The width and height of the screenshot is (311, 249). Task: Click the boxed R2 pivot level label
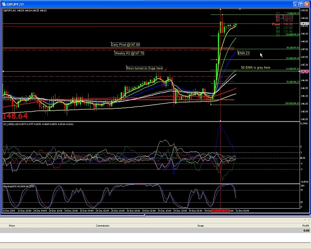(284, 17)
